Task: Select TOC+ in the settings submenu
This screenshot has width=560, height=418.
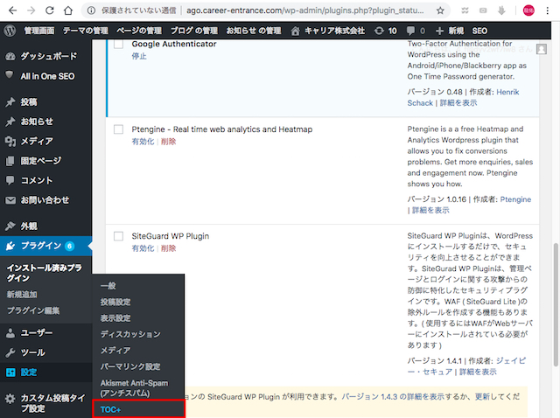Action: pos(111,409)
